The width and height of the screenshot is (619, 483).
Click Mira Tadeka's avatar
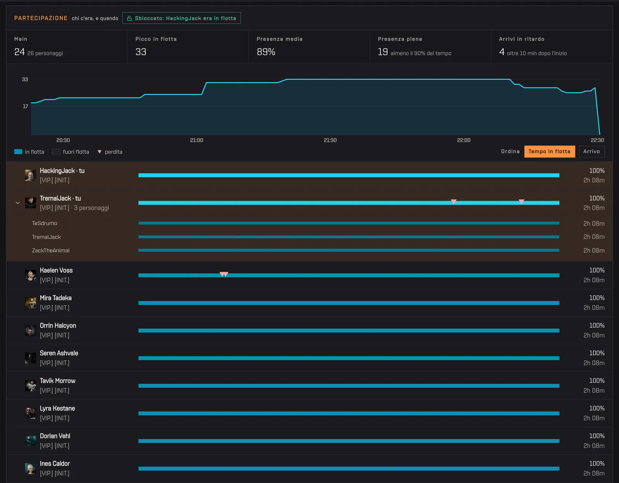[x=31, y=303]
